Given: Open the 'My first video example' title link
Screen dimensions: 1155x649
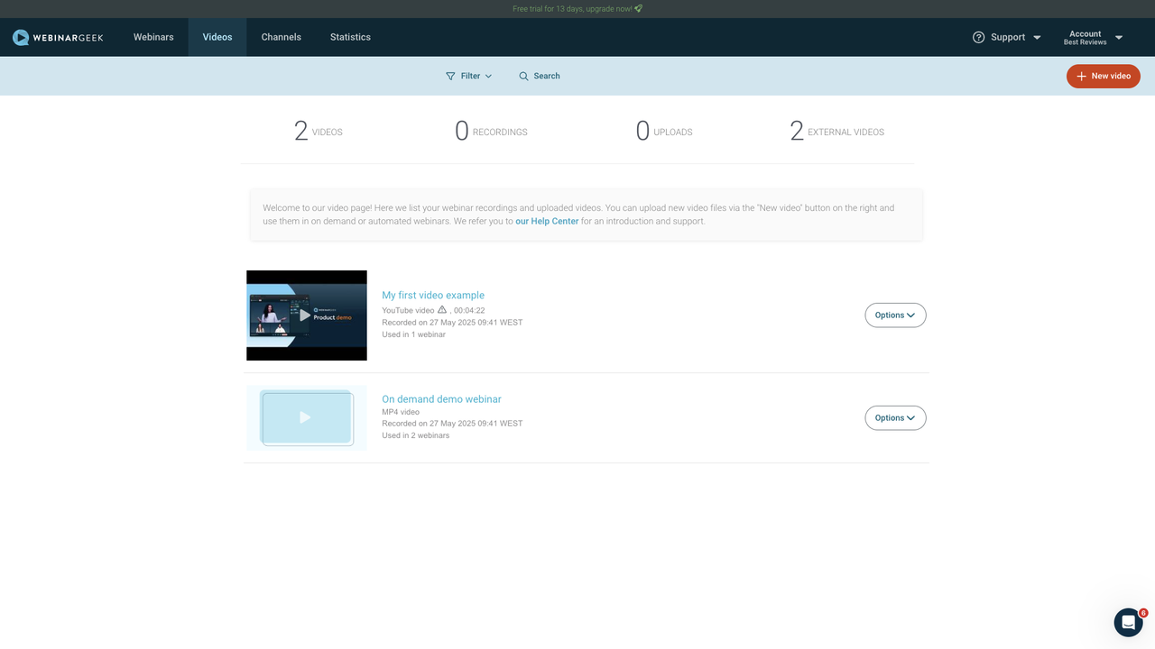Looking at the screenshot, I should point(433,295).
